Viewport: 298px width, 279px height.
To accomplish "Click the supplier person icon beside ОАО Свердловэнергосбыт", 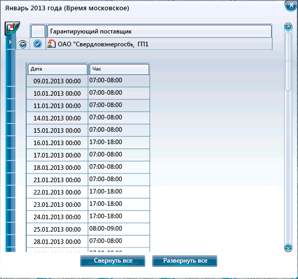I will [51, 44].
